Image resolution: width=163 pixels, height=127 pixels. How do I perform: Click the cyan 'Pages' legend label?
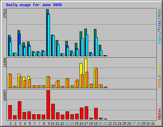[x=159, y=39]
